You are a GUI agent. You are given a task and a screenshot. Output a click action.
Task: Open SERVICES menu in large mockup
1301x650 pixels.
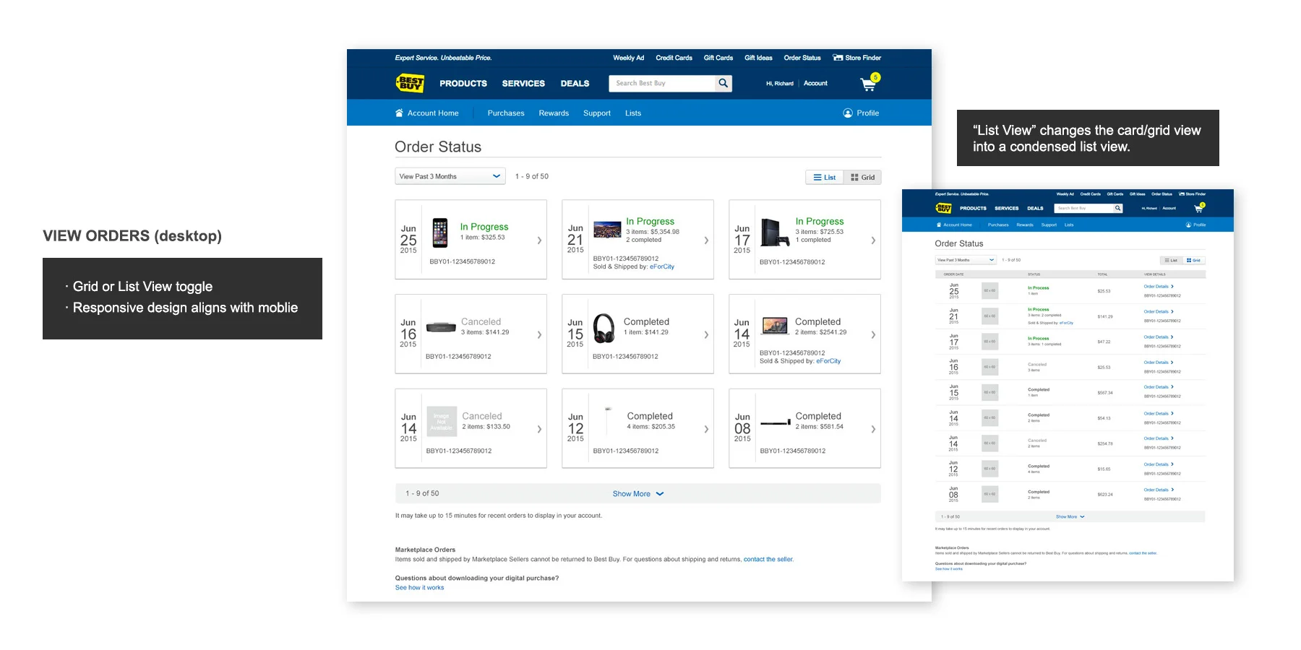coord(523,83)
